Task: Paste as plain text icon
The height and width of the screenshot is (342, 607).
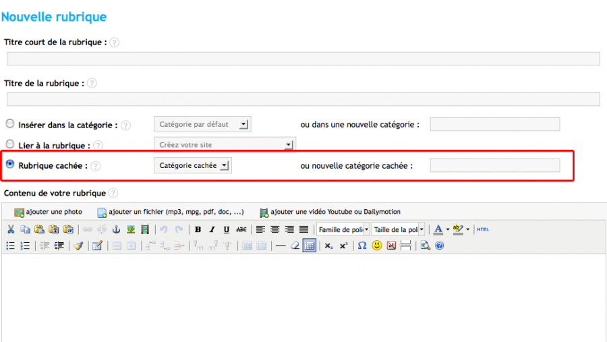Action: tap(54, 229)
